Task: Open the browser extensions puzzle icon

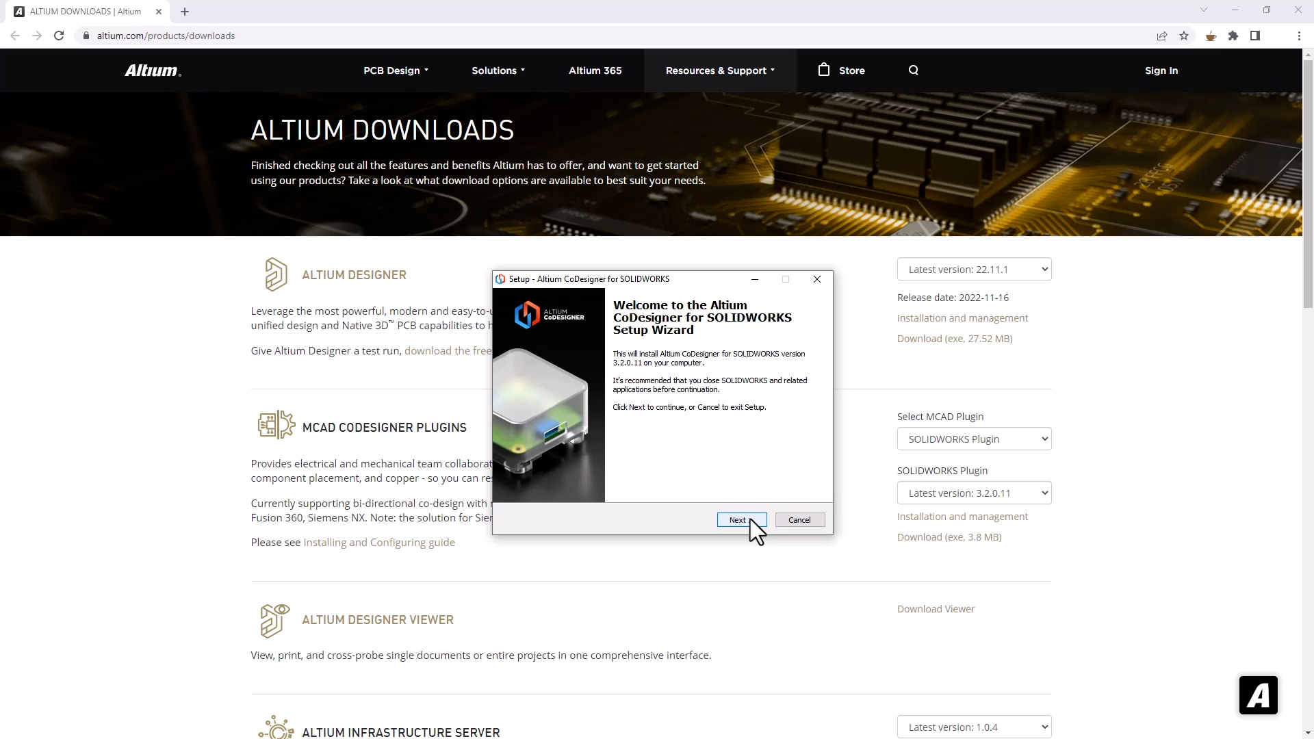Action: (x=1233, y=36)
